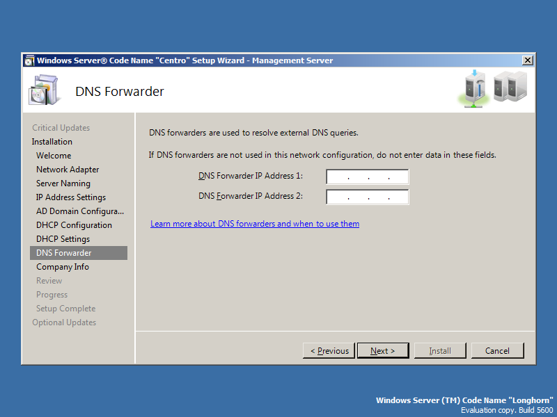Go back with the Previous button
The image size is (557, 417).
coord(329,351)
